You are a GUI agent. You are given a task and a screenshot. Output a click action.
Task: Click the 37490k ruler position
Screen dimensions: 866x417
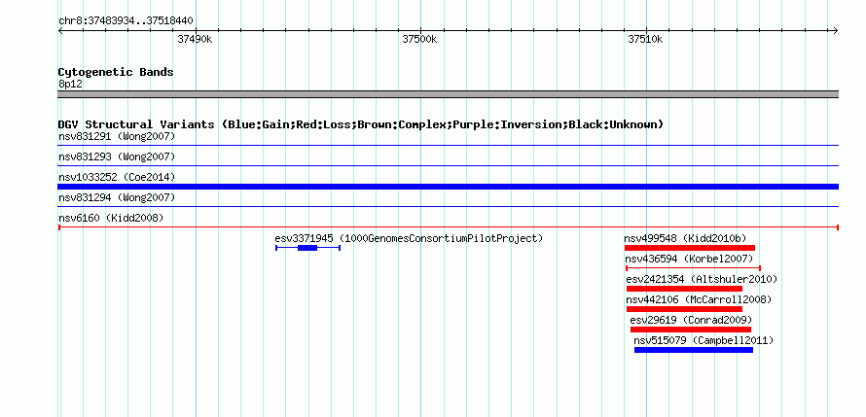[x=195, y=39]
